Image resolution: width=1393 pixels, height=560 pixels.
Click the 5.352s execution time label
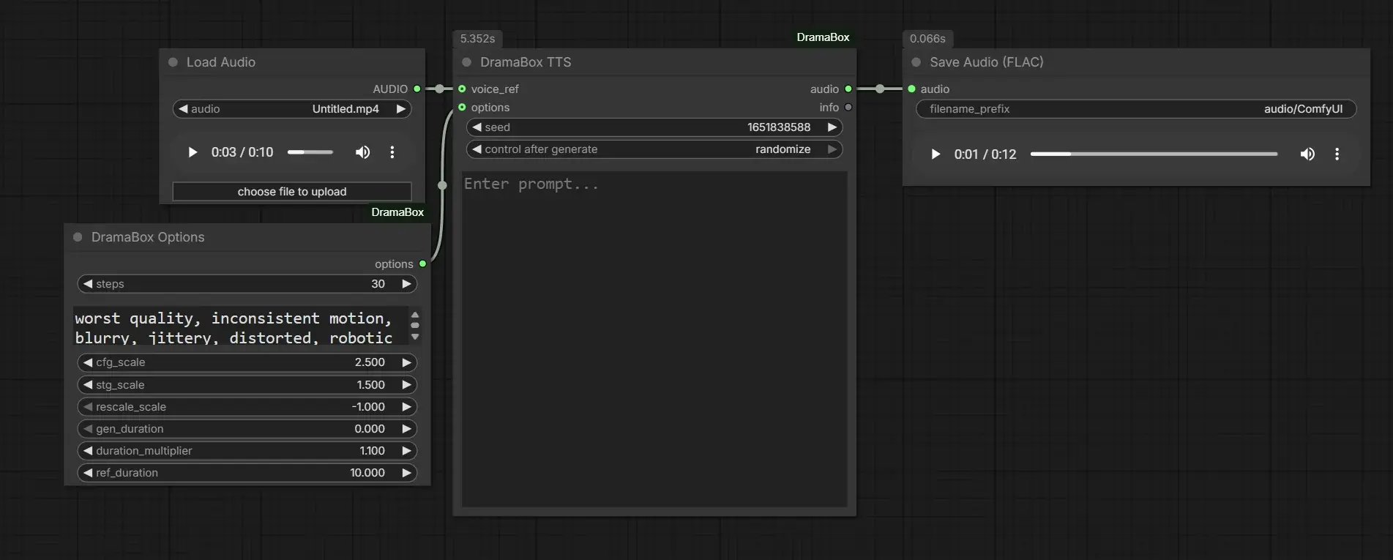coord(477,39)
